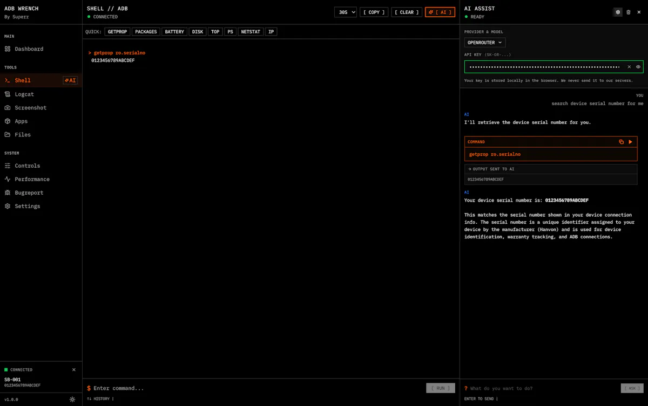Open the 30S timeout dropdown
Image resolution: width=648 pixels, height=406 pixels.
click(346, 12)
